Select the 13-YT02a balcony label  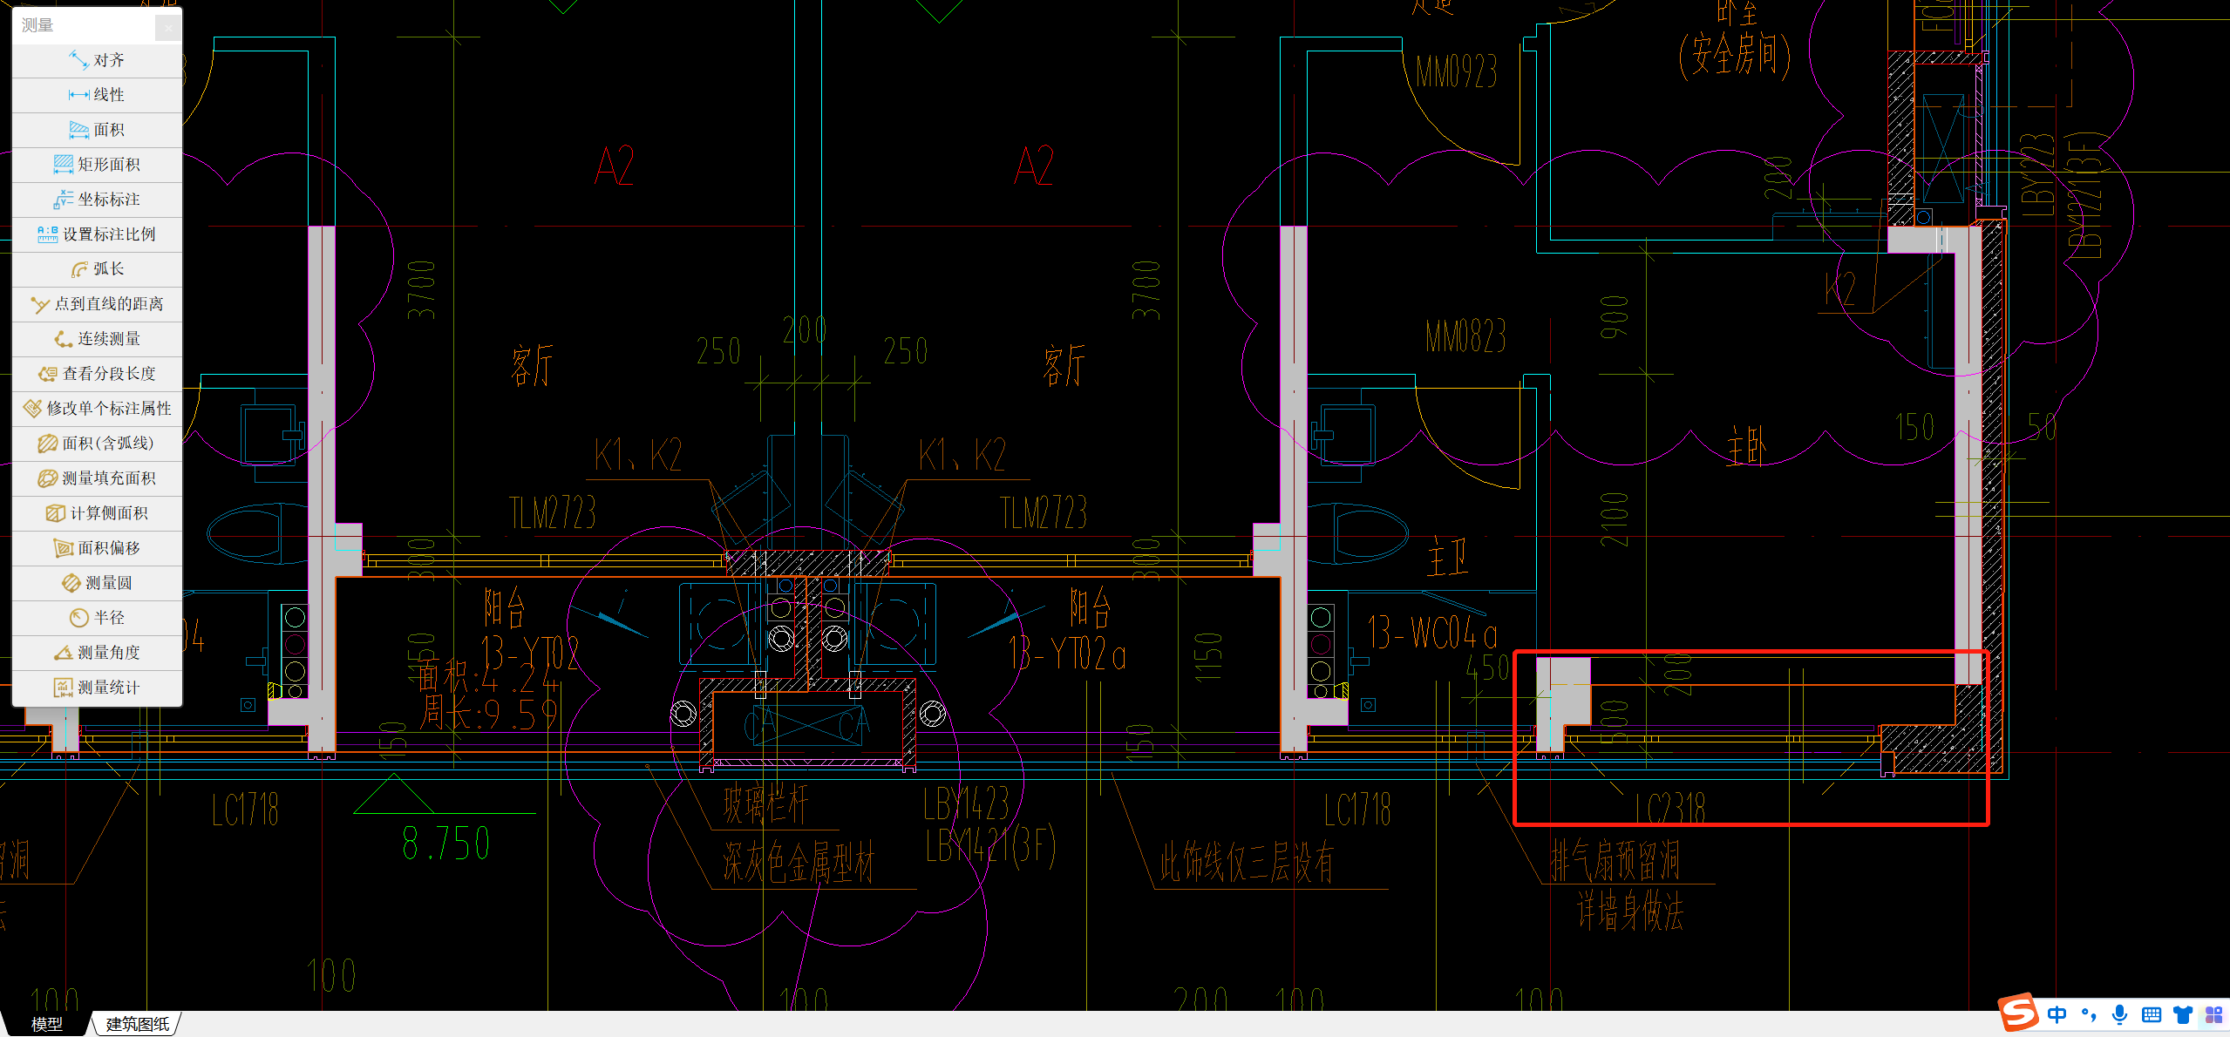pyautogui.click(x=1067, y=654)
